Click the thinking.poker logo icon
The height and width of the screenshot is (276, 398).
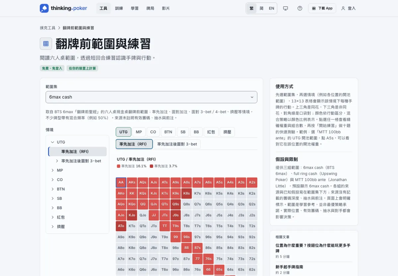click(44, 8)
